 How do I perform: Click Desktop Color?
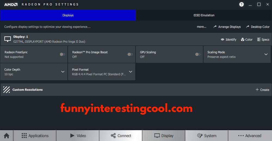(x=260, y=27)
